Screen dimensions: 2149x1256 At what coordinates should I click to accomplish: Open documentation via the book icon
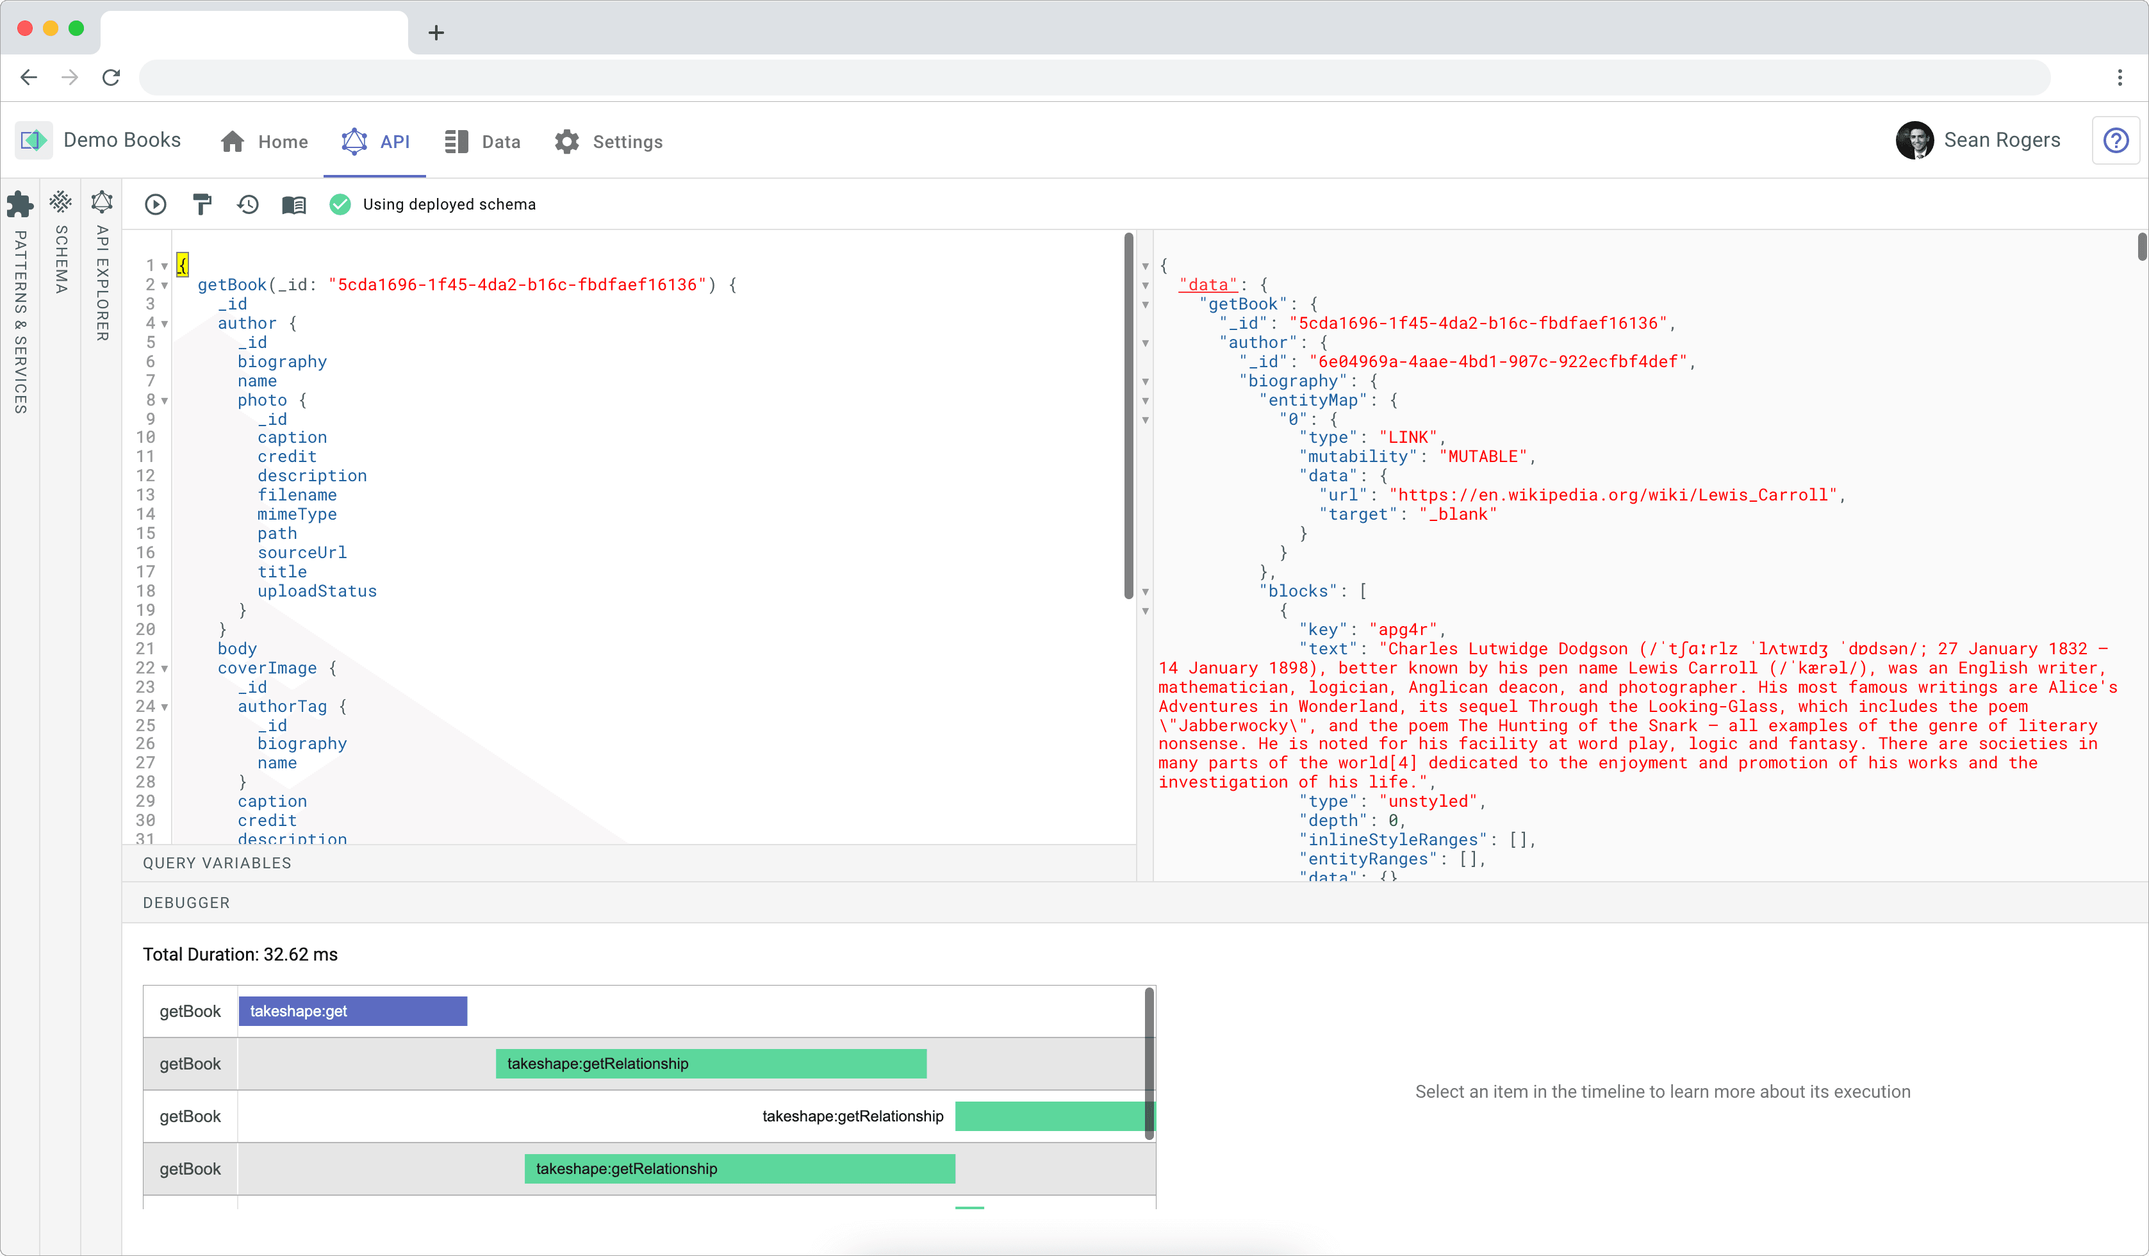click(x=293, y=204)
